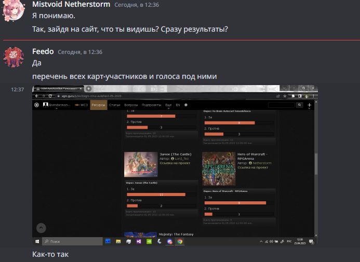Toggle the browser side panel icon
Screen dimensions: 360x262
coord(300,96)
